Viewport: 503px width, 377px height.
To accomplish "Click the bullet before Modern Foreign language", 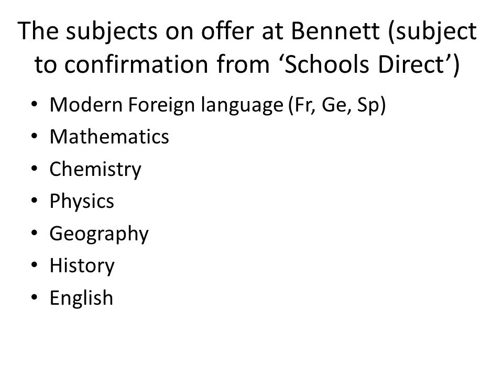I will [x=35, y=104].
